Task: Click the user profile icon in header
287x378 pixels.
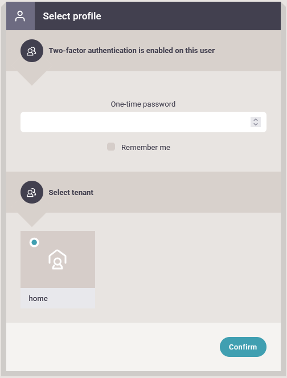Action: (20, 16)
